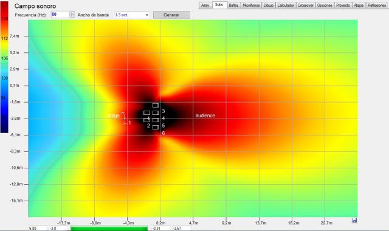The image size is (389, 231).
Task: Click the -13,3m horizontal axis label
Action: [63, 223]
